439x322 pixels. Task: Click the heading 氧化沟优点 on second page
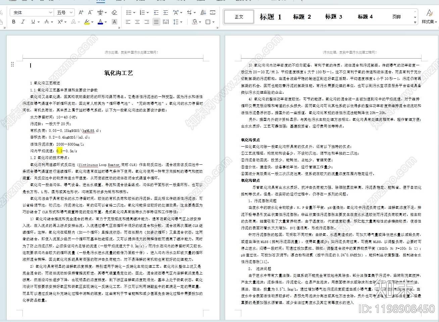250,140
